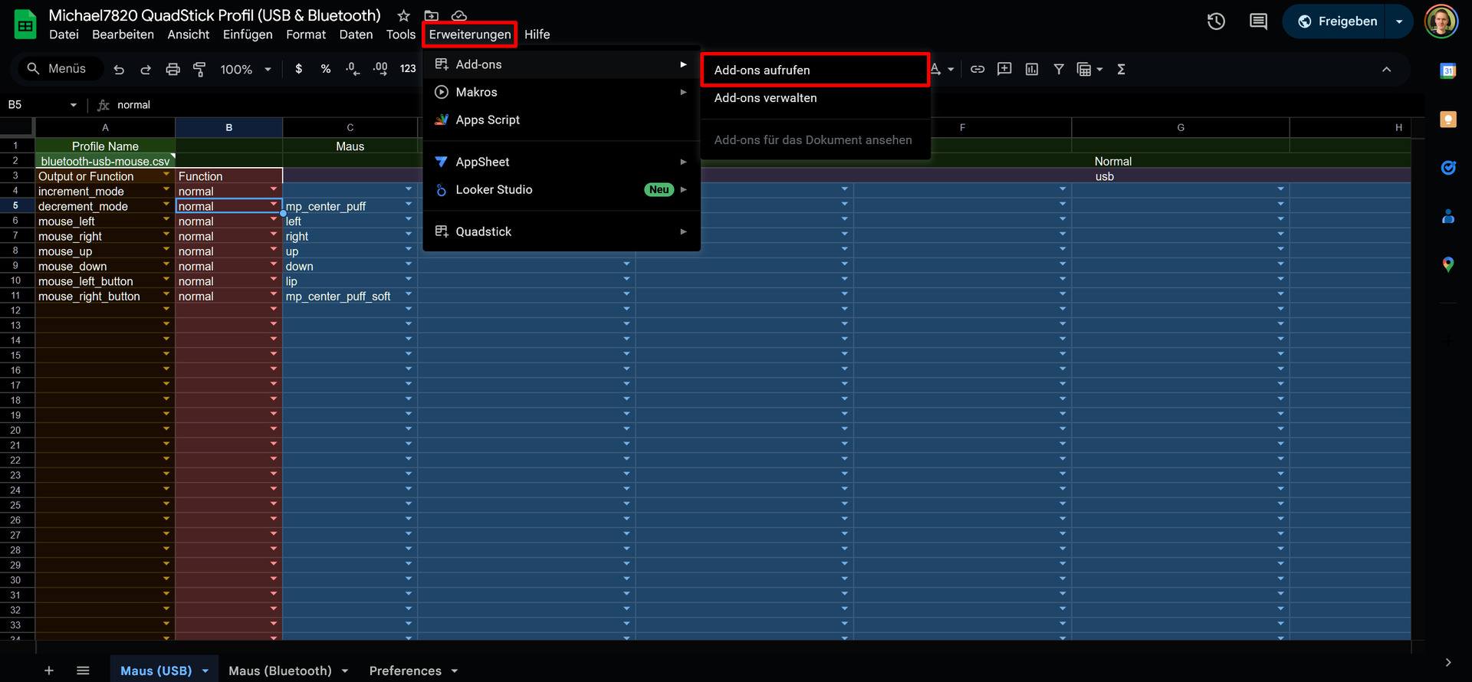Click the functions sigma icon
The image size is (1472, 682).
pyautogui.click(x=1121, y=70)
